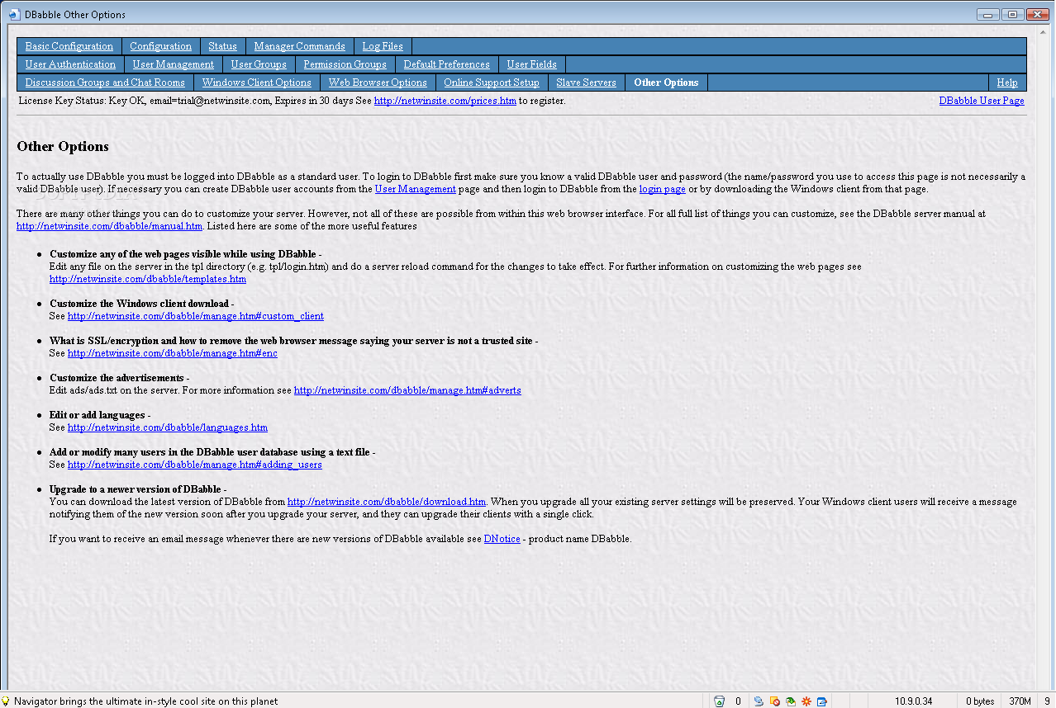Open the dbabble/templates.htm link

[x=148, y=279]
